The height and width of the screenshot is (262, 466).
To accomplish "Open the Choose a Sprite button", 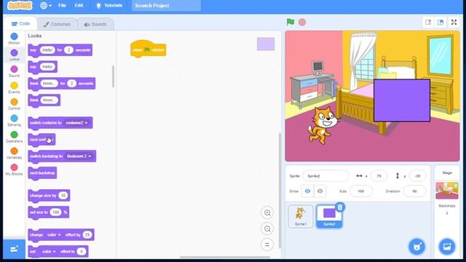I will (417, 247).
